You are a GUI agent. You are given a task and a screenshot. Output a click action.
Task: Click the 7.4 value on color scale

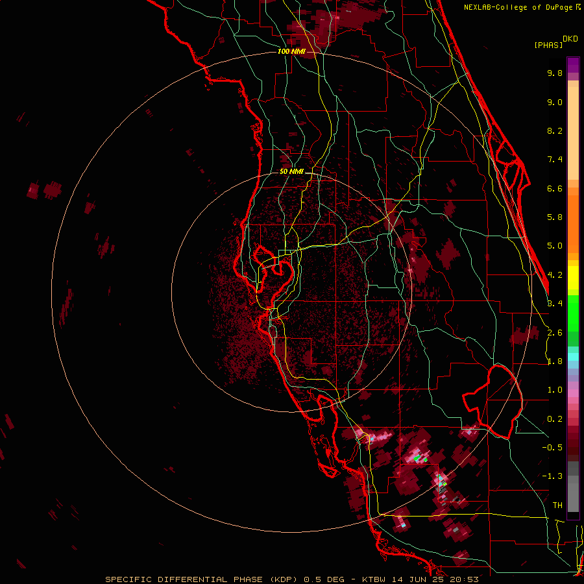tap(555, 160)
